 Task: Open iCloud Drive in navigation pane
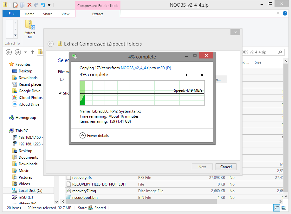tap(29, 104)
